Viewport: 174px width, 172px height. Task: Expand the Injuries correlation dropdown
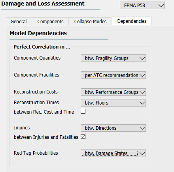point(113,128)
